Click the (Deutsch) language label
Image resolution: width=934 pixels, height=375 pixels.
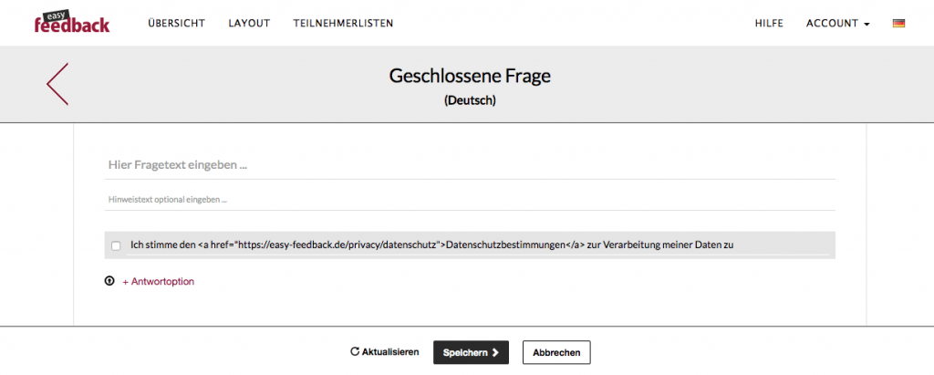[470, 101]
